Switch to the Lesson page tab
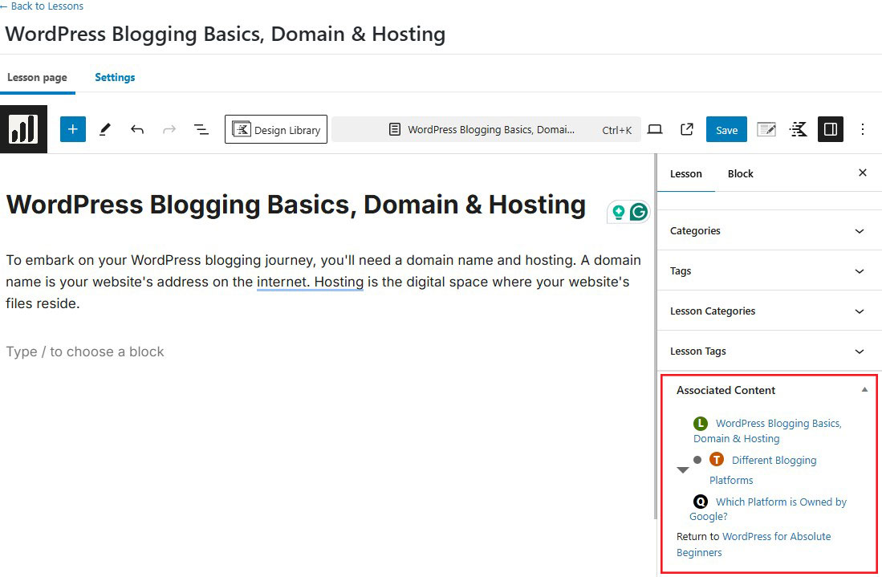 [x=37, y=78]
